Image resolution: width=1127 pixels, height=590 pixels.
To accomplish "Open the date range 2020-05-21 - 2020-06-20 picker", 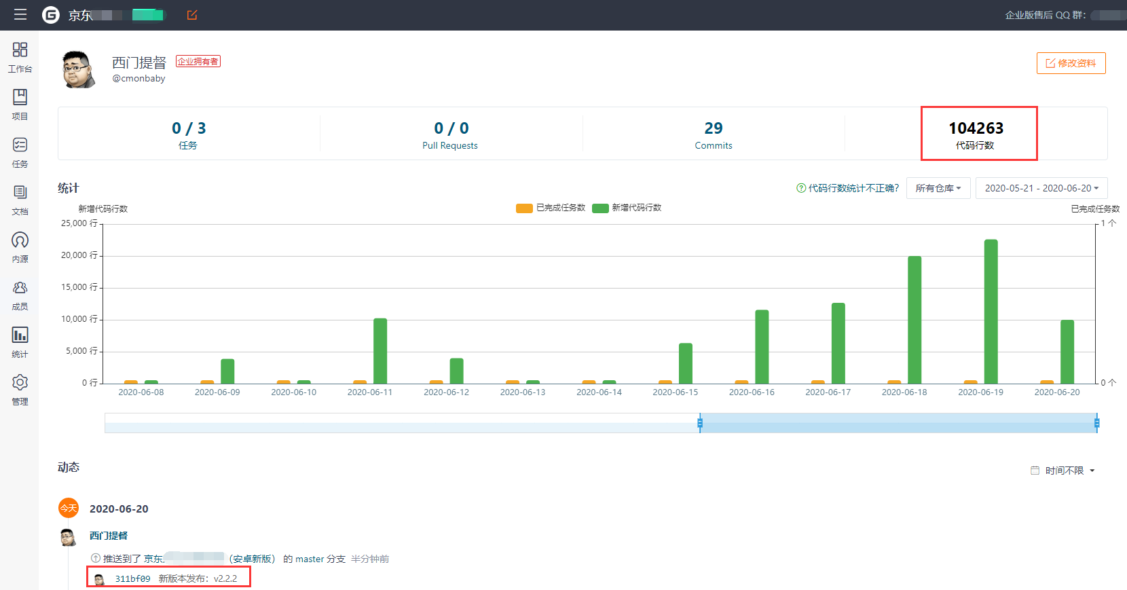I will [1041, 188].
